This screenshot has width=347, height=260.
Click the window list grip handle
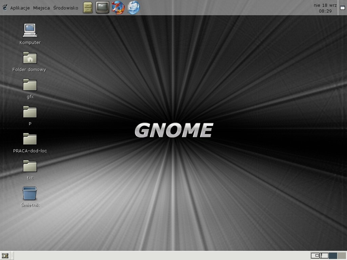[12, 256]
